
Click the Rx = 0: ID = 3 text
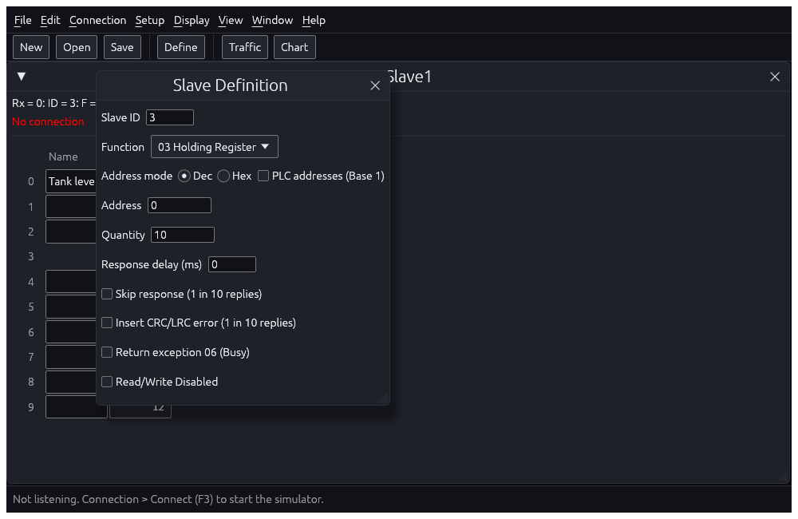click(54, 103)
